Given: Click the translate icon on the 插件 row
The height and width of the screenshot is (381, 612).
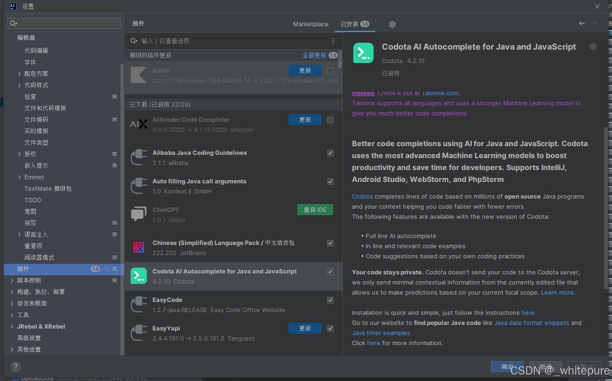Looking at the screenshot, I should click(107, 269).
